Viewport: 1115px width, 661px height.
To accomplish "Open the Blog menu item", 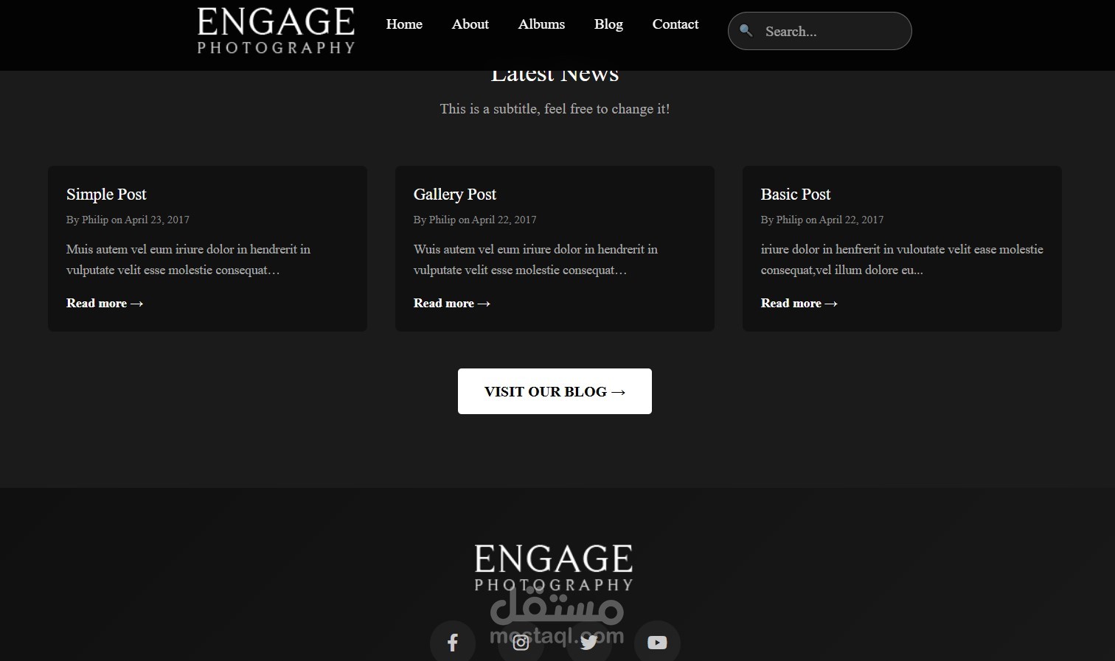I will point(608,24).
